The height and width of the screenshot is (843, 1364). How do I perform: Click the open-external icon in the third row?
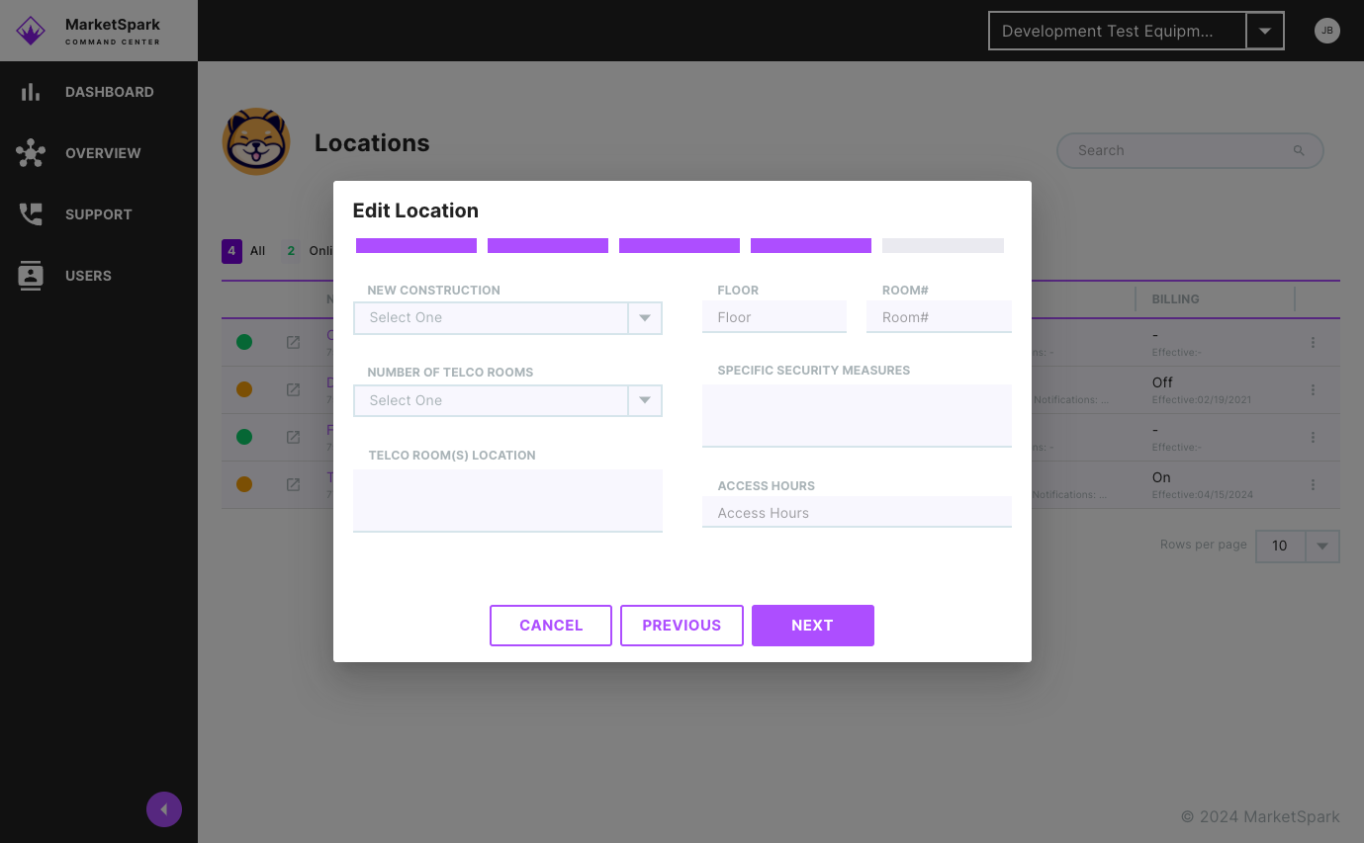(293, 437)
